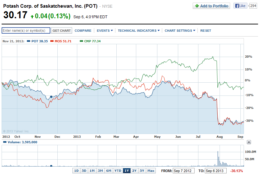The width and height of the screenshot is (259, 174).
Task: Click the green 0.04 (0.13%) change text
Action: (x=53, y=16)
